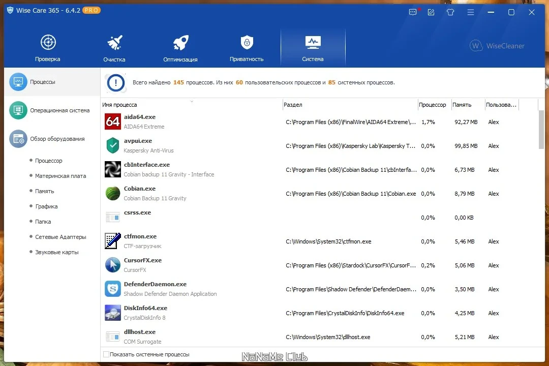Click the Оптимизация rocket icon
Image resolution: width=549 pixels, height=366 pixels.
click(180, 42)
